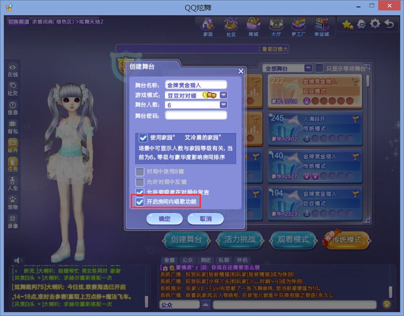Switch to the 公众 chat tab

[188, 260]
